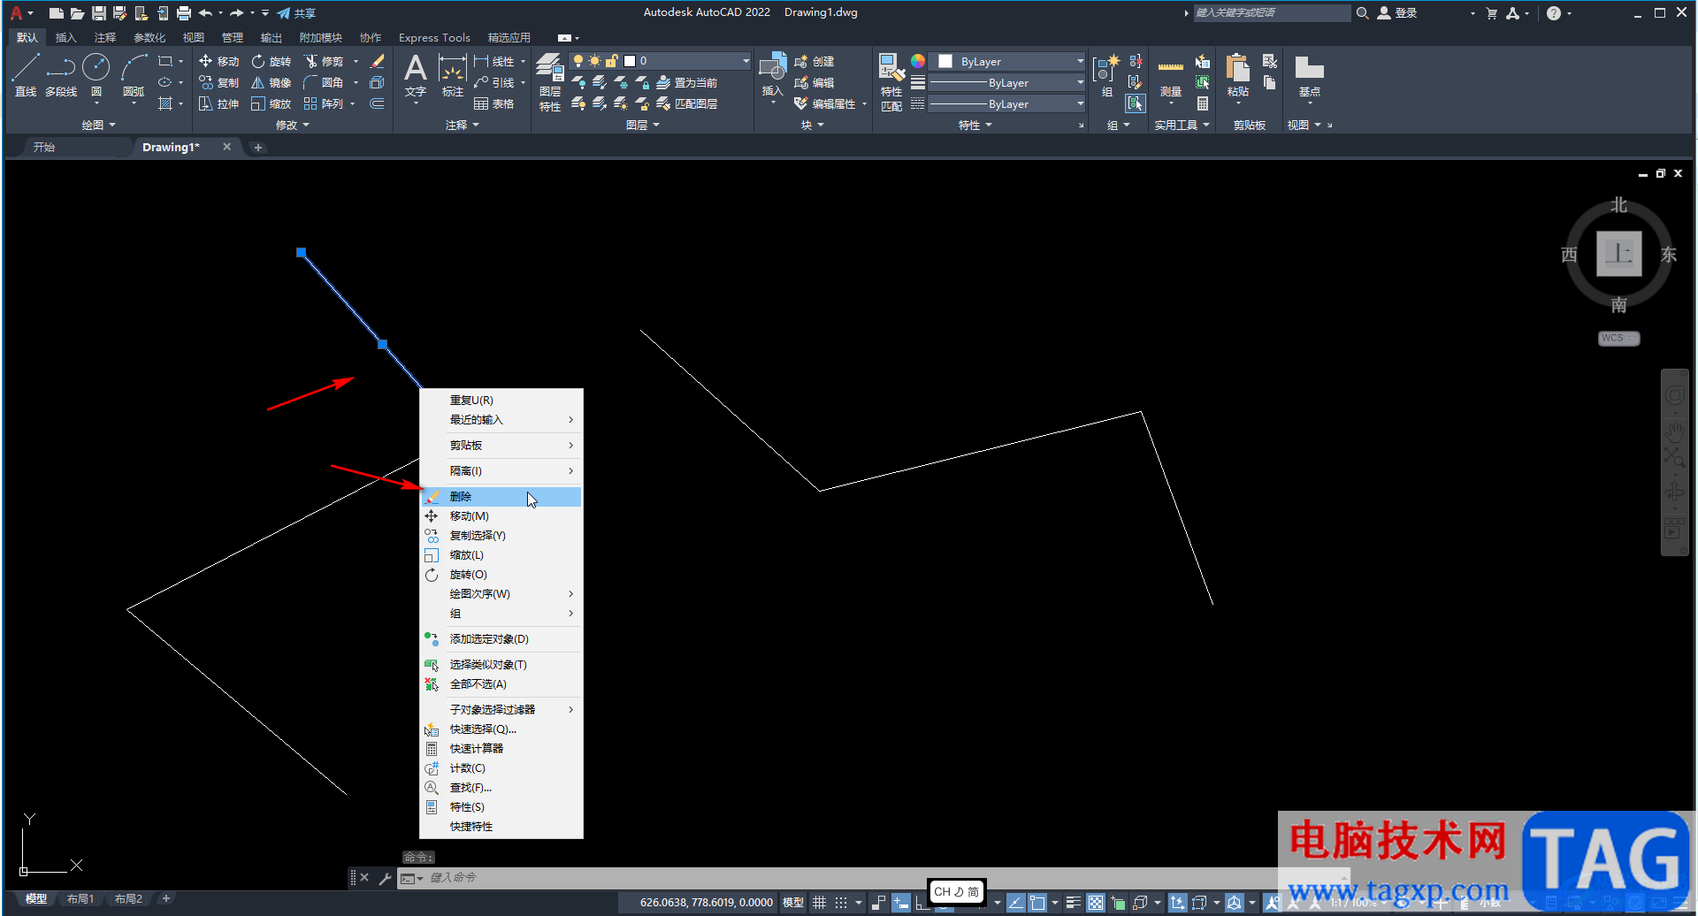This screenshot has height=916, width=1698.
Task: Click the color wheel object color icon
Action: tap(918, 61)
